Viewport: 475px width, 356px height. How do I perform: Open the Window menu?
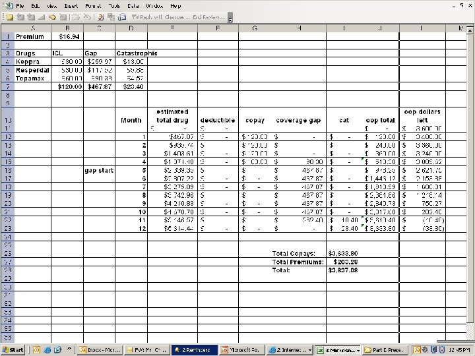pos(154,6)
